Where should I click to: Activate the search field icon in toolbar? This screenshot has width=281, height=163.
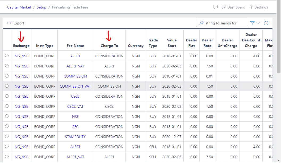[x=201, y=23]
